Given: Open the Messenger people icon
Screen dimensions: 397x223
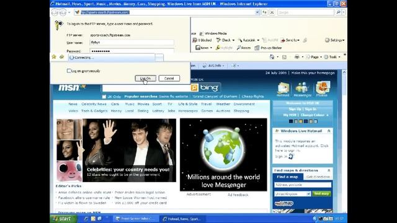Looking at the screenshot, I should 302,88.
